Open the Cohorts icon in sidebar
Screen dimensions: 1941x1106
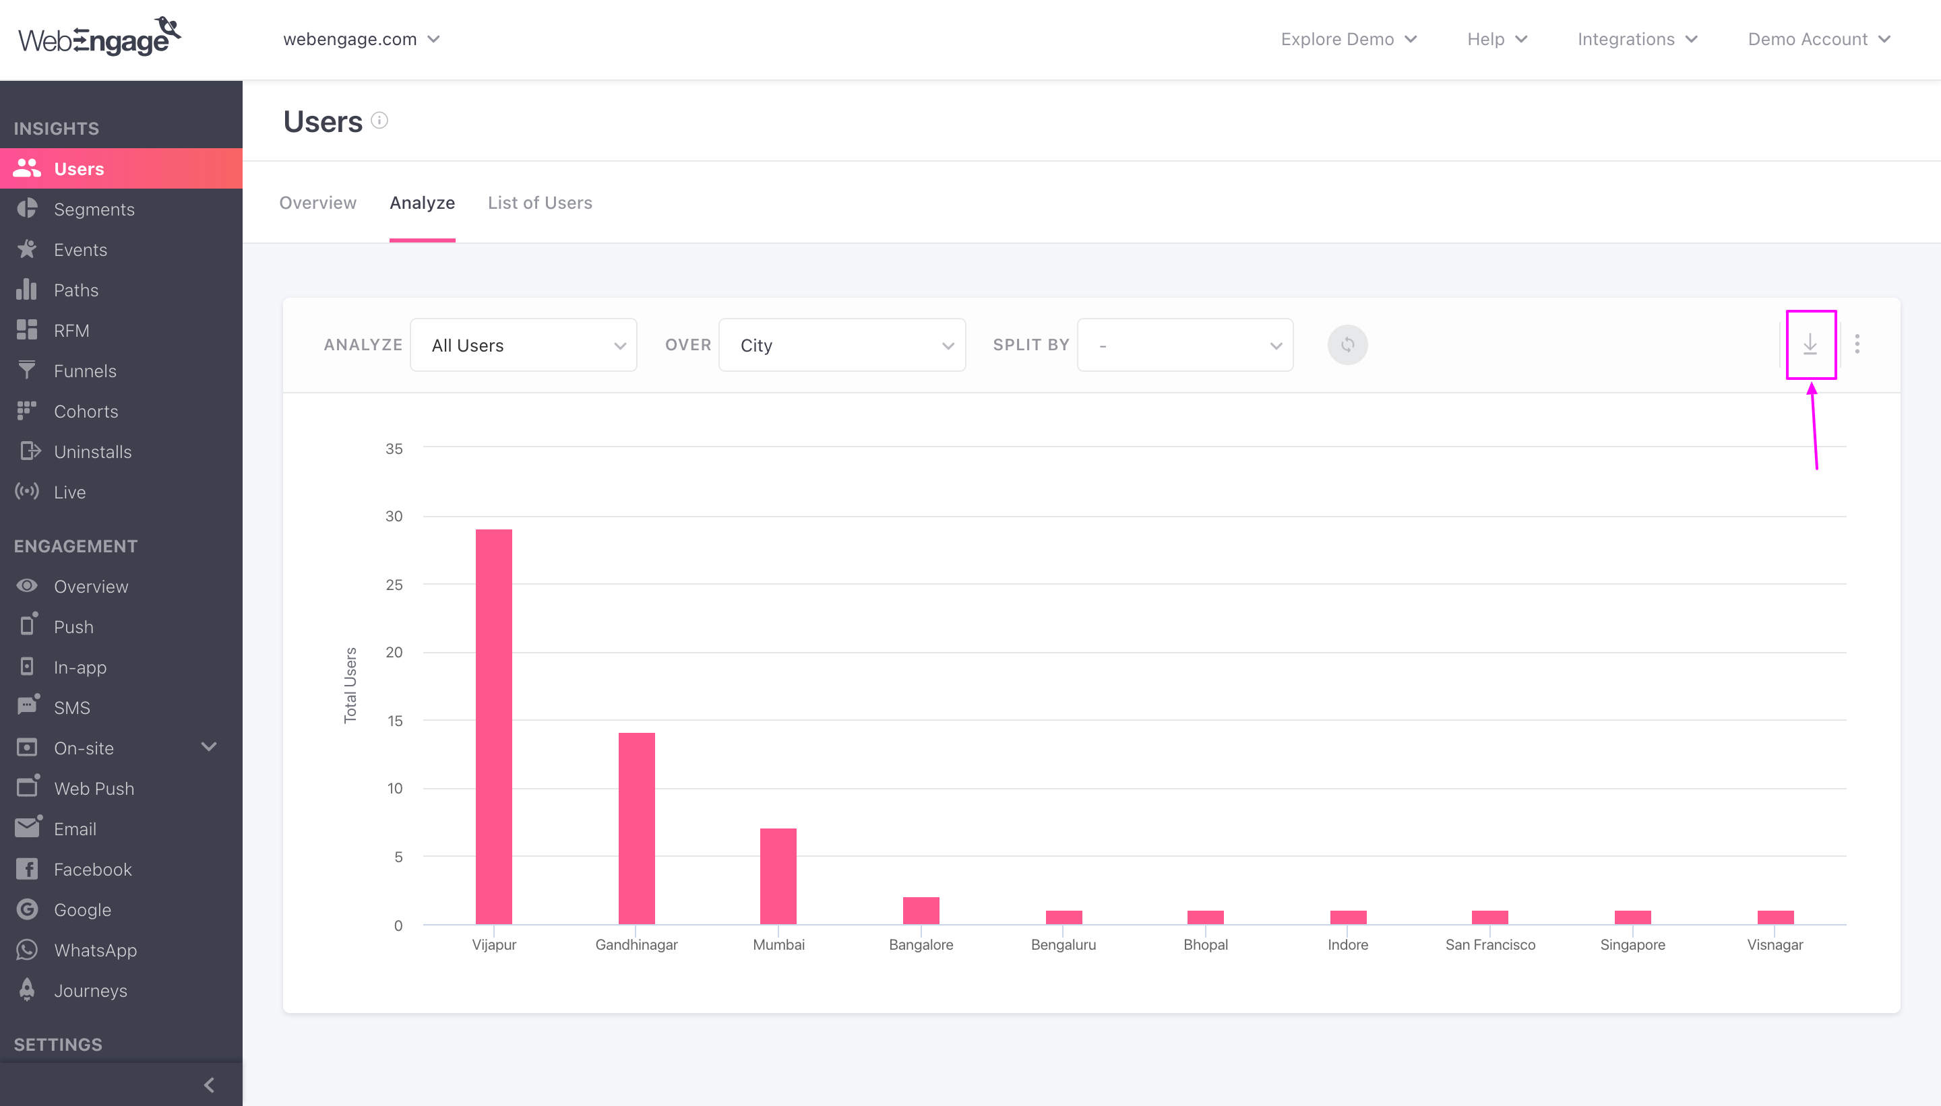(28, 411)
